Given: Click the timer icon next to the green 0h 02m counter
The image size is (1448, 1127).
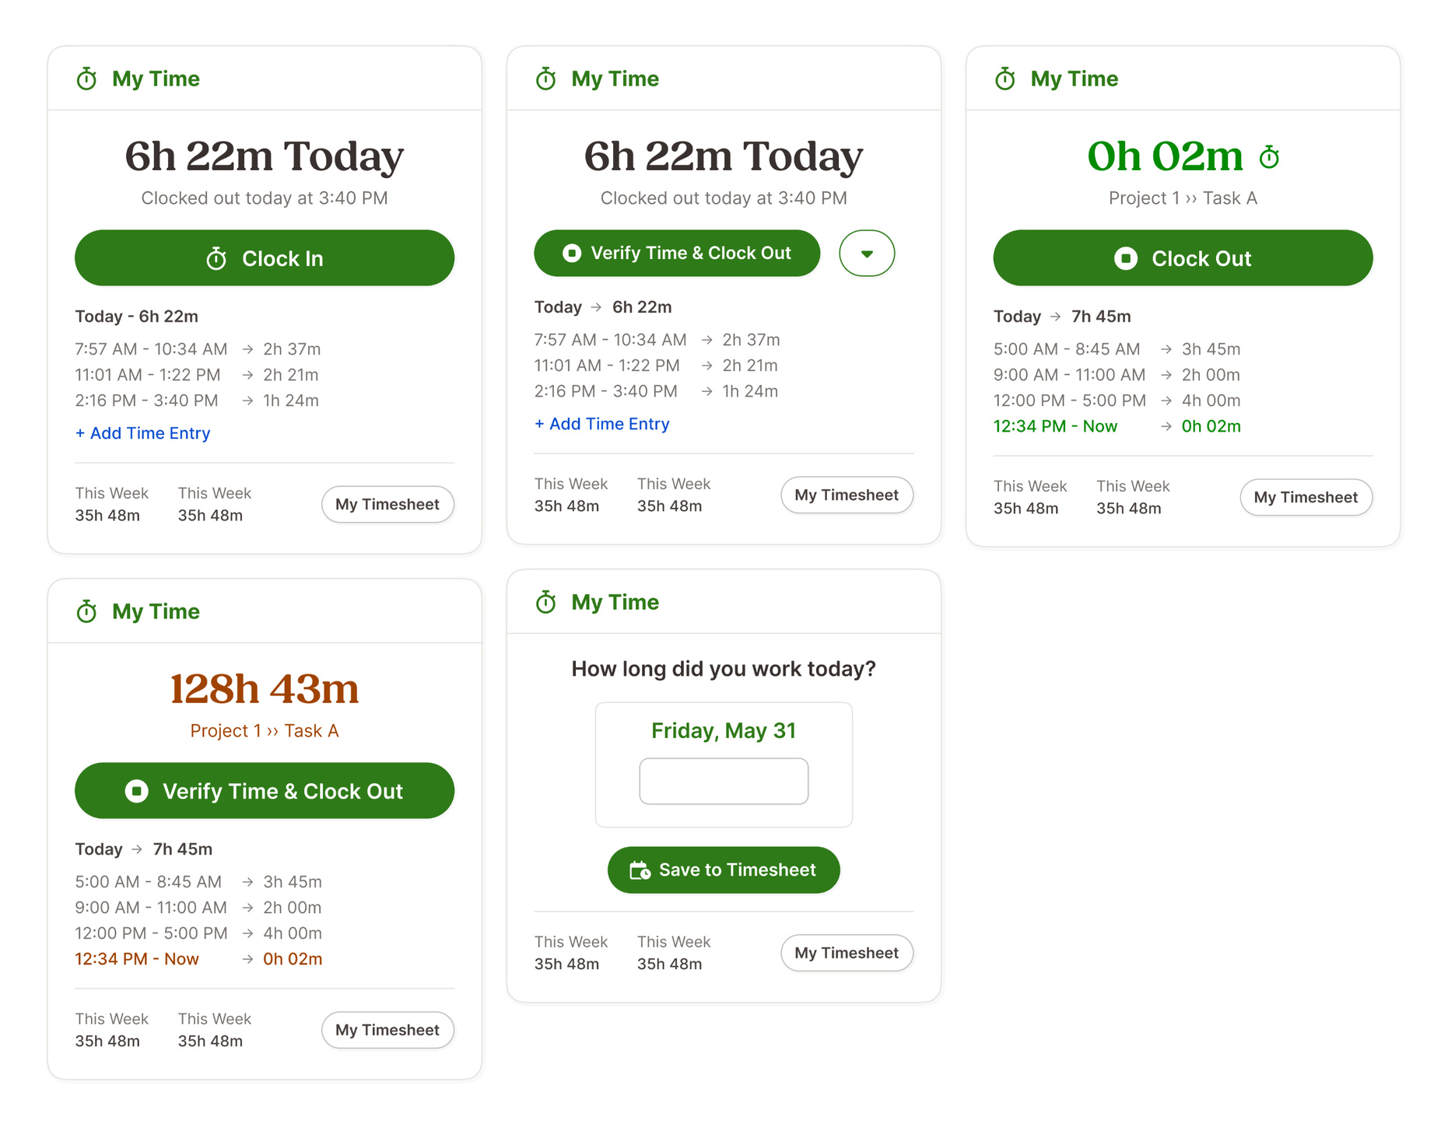Looking at the screenshot, I should (x=1271, y=156).
